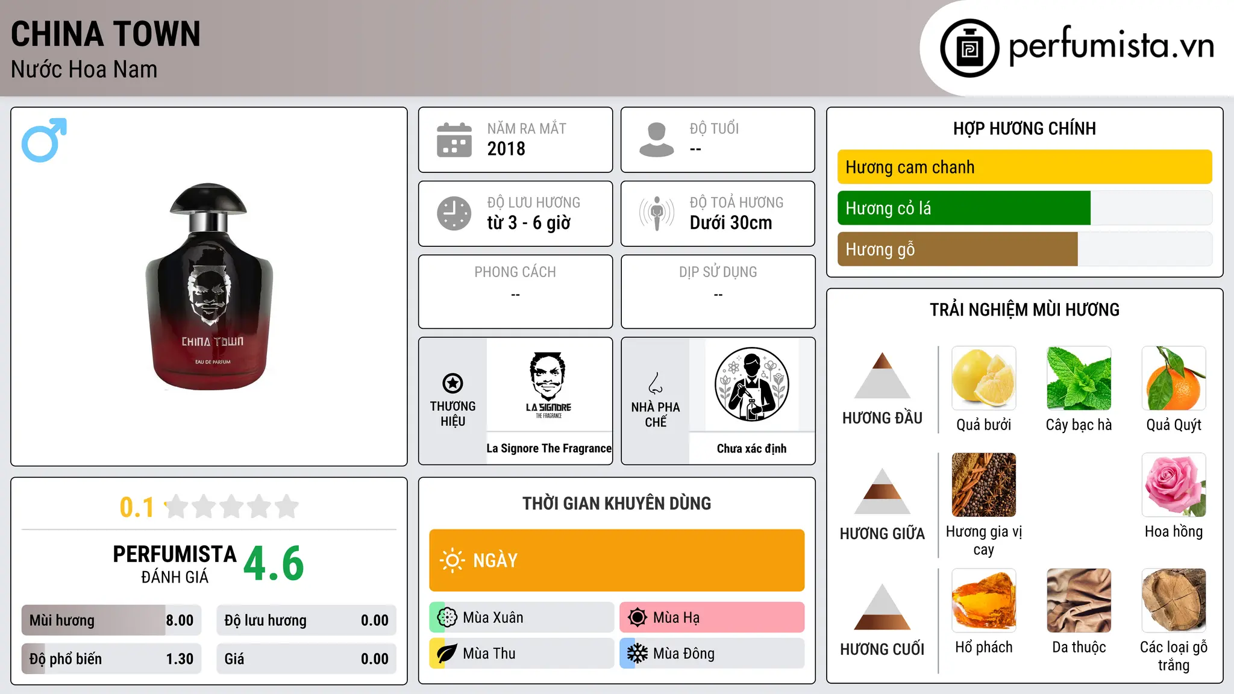Click the clock icon beside Độ lưu hương

click(454, 213)
